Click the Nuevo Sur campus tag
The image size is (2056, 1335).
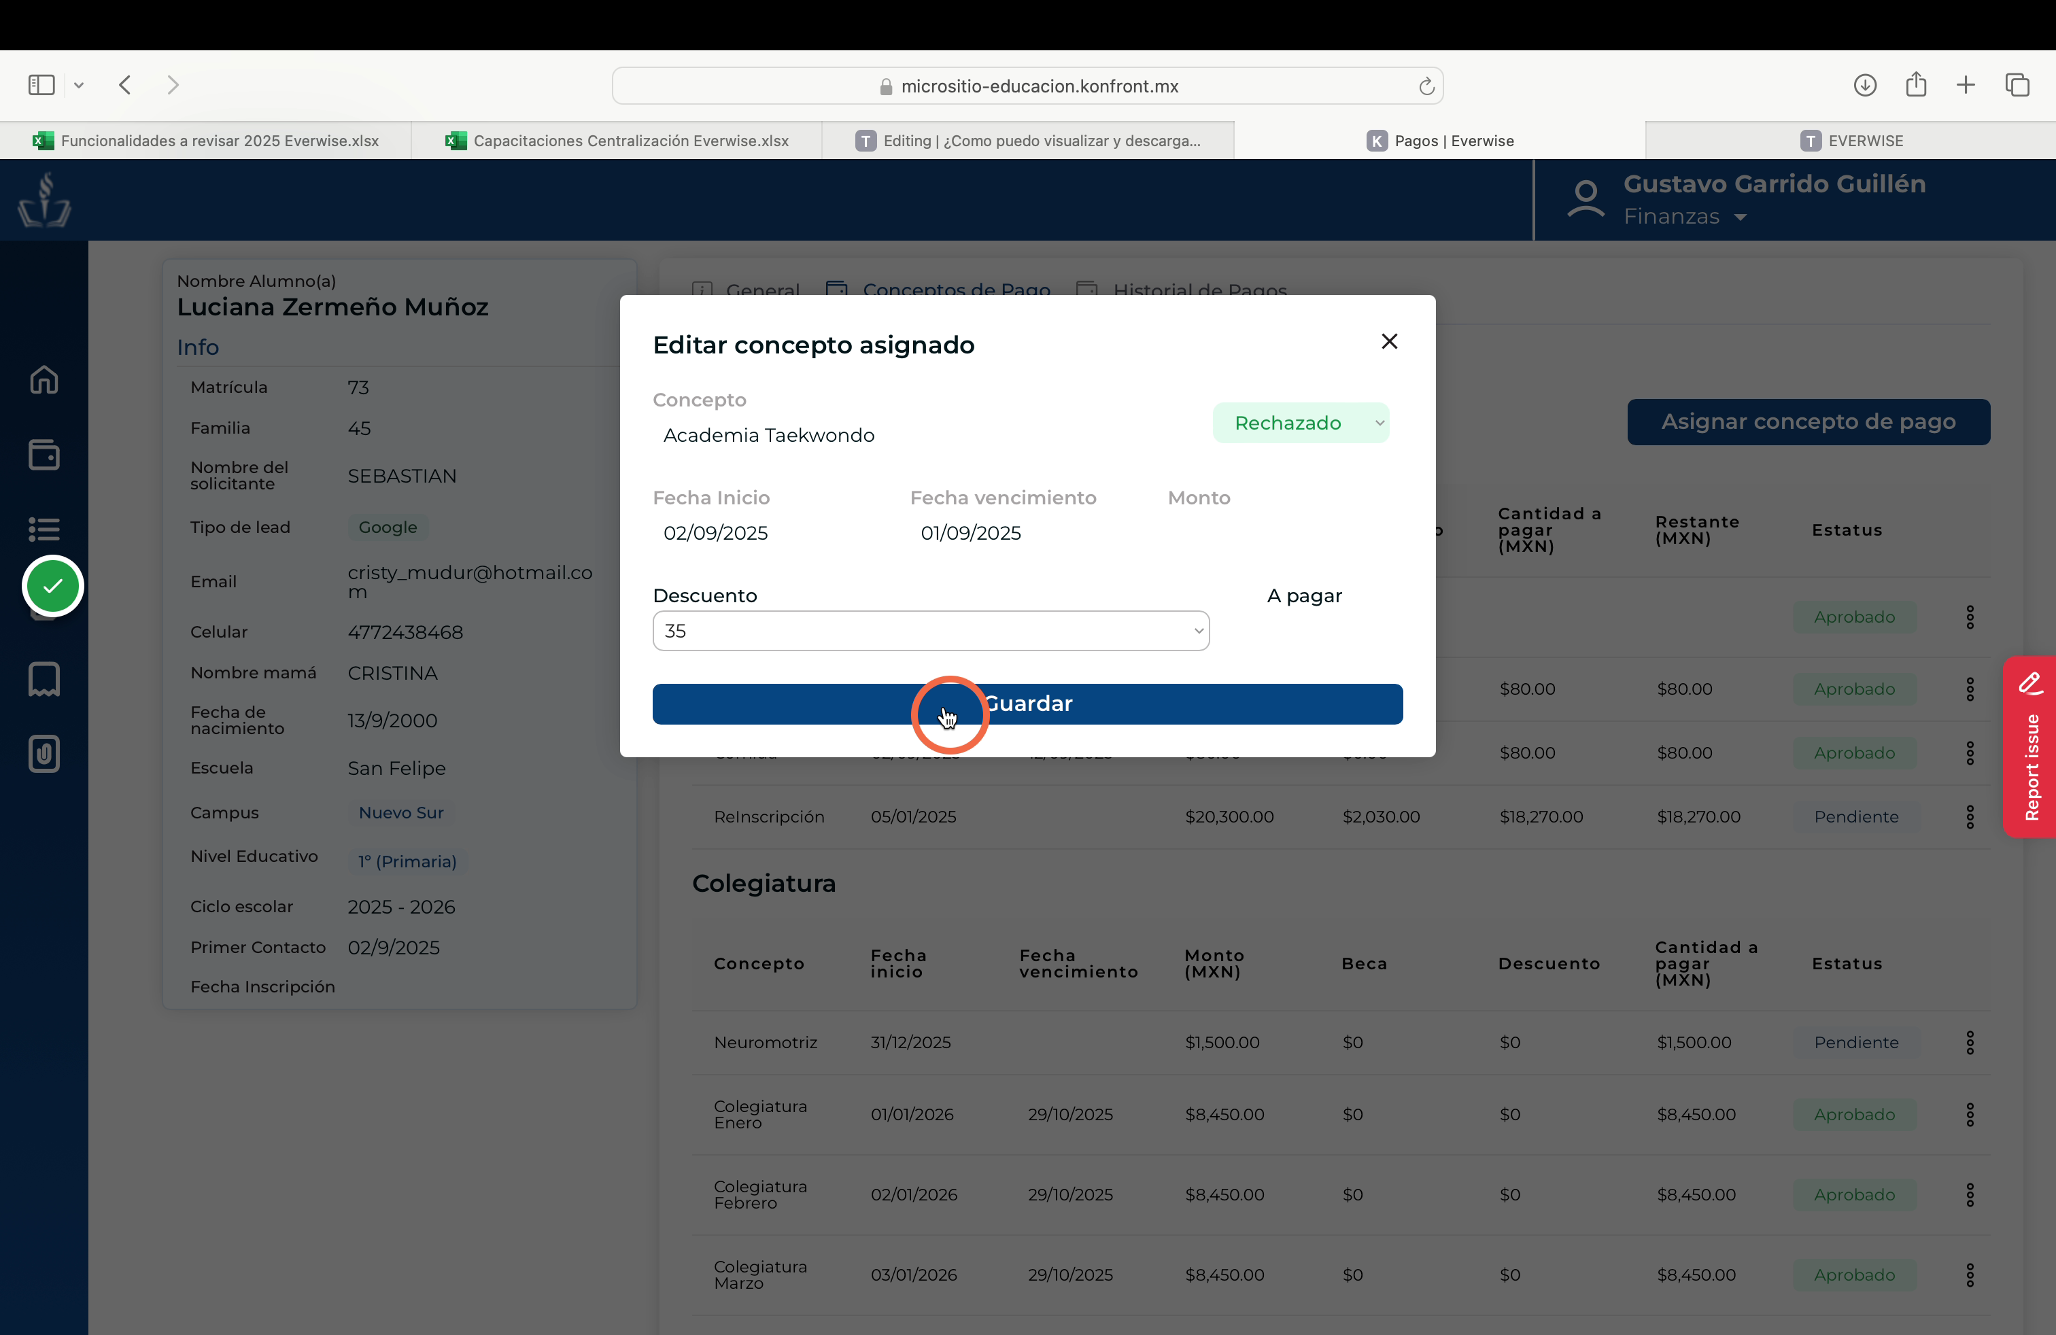click(x=401, y=812)
